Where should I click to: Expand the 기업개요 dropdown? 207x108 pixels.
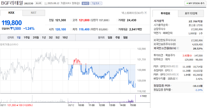(x=96, y=3)
